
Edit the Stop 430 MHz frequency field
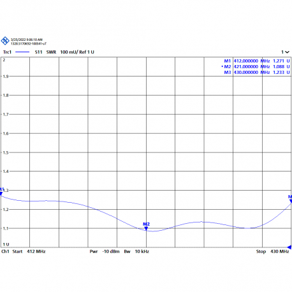[272, 252]
